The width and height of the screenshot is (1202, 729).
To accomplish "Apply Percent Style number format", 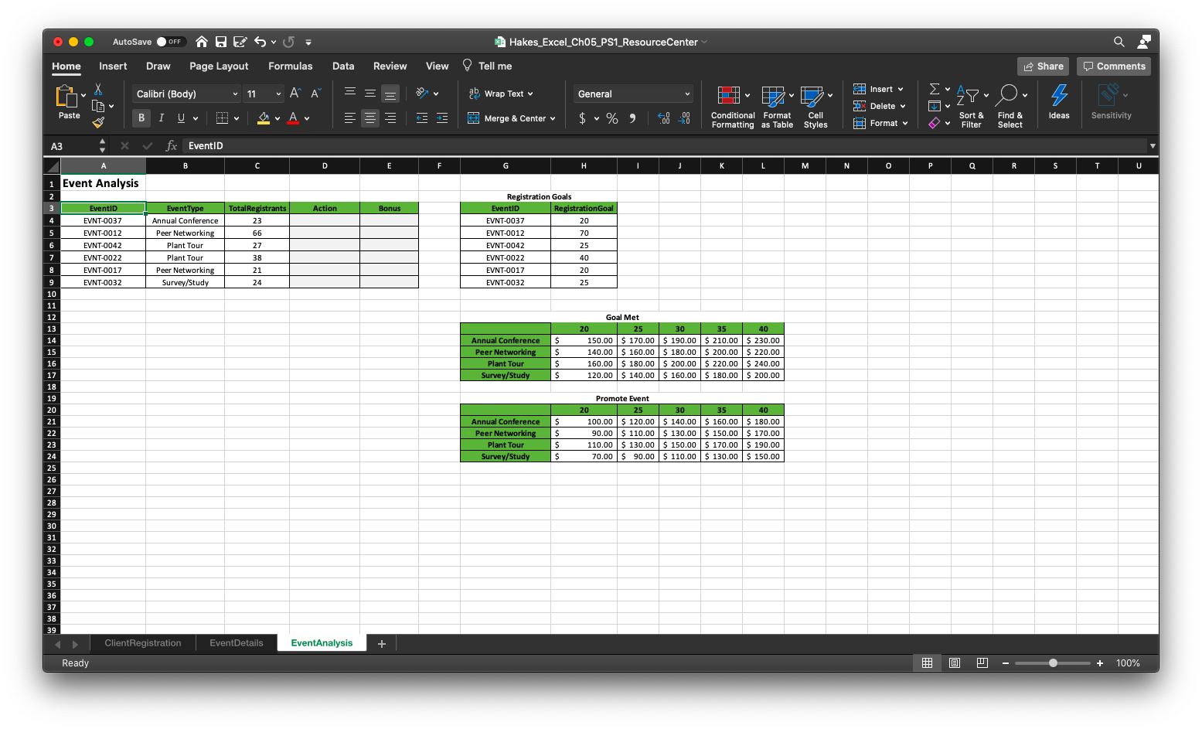I will [612, 118].
